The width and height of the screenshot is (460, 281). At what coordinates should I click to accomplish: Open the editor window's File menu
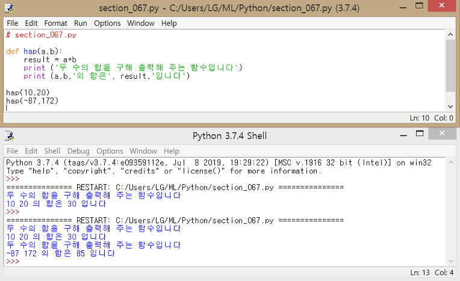12,23
